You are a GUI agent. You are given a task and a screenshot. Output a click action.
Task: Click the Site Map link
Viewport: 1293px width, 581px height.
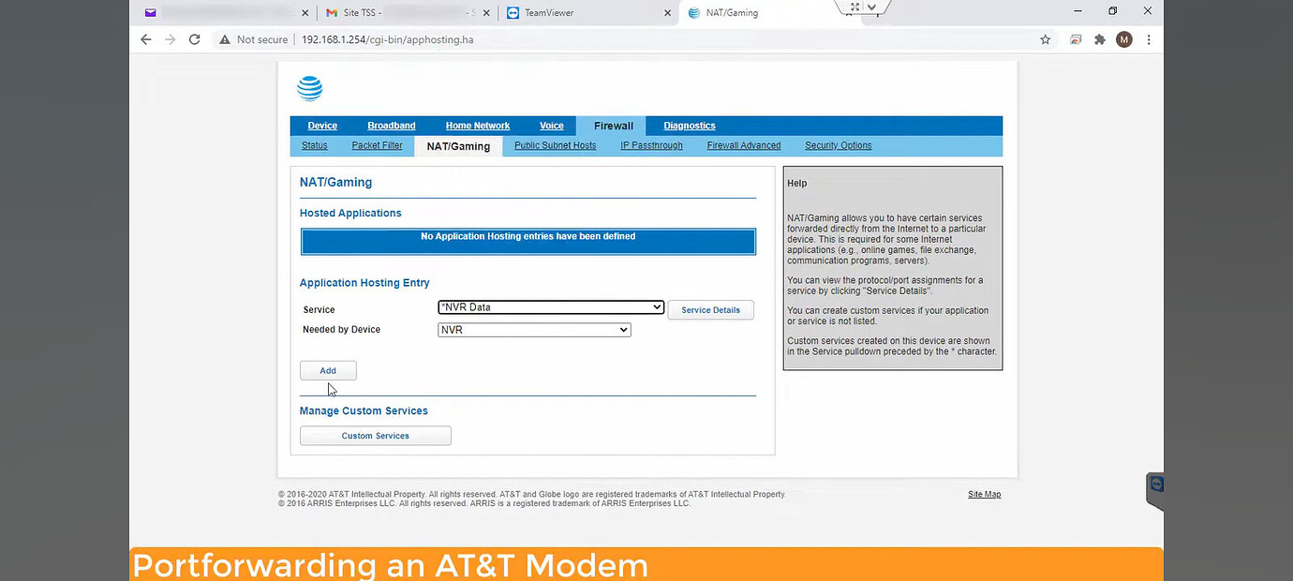coord(984,494)
